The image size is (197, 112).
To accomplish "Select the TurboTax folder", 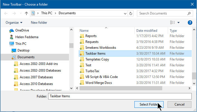I will [x=92, y=71].
